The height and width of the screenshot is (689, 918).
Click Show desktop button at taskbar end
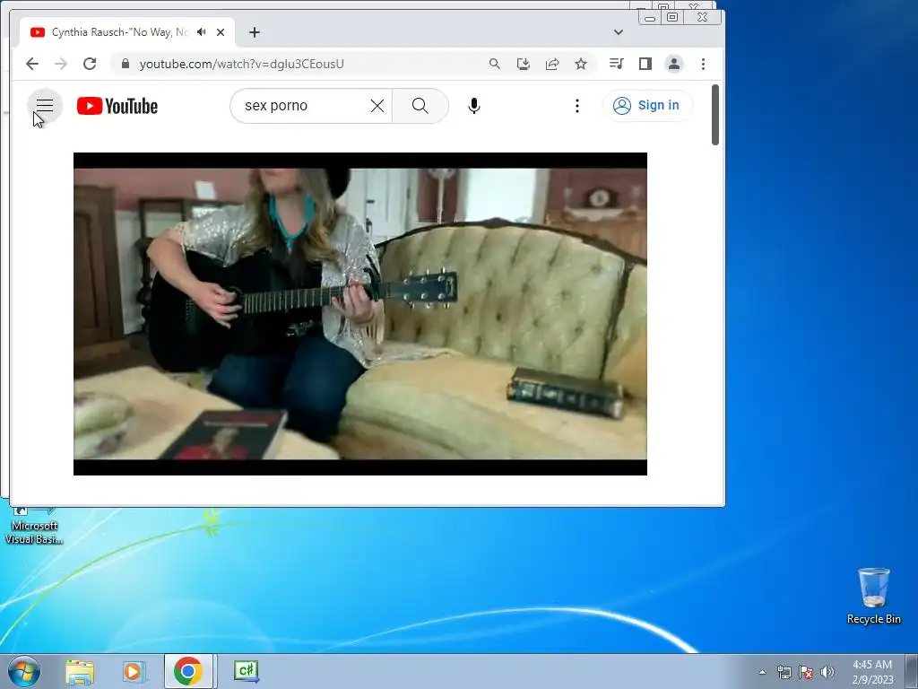click(x=912, y=671)
